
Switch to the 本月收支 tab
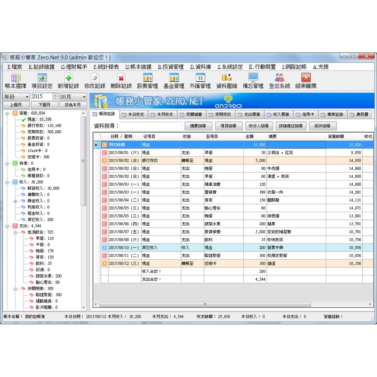click(x=163, y=114)
